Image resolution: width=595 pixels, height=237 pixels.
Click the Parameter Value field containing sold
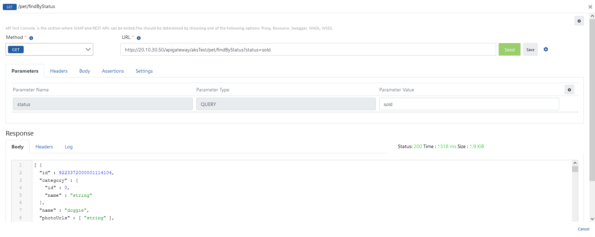pos(469,104)
